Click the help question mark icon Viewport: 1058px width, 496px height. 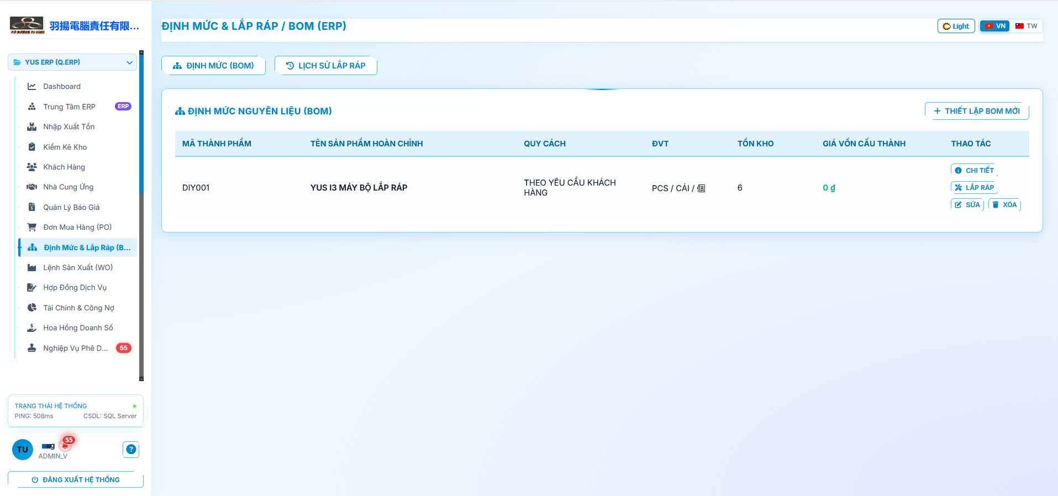click(131, 450)
